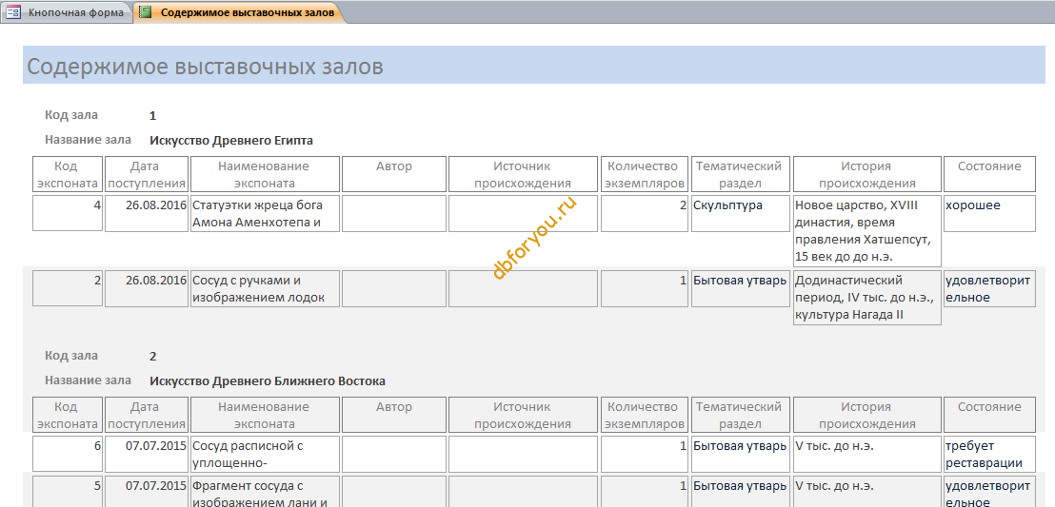Viewport: 1055px width, 507px height.
Task: Click Код экспоната header in hall 1 table
Action: [68, 174]
